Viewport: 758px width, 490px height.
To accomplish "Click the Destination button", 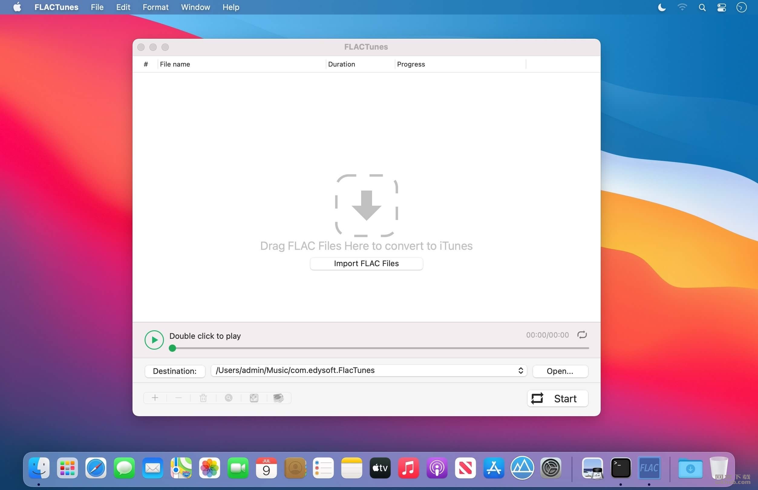I will pos(175,371).
